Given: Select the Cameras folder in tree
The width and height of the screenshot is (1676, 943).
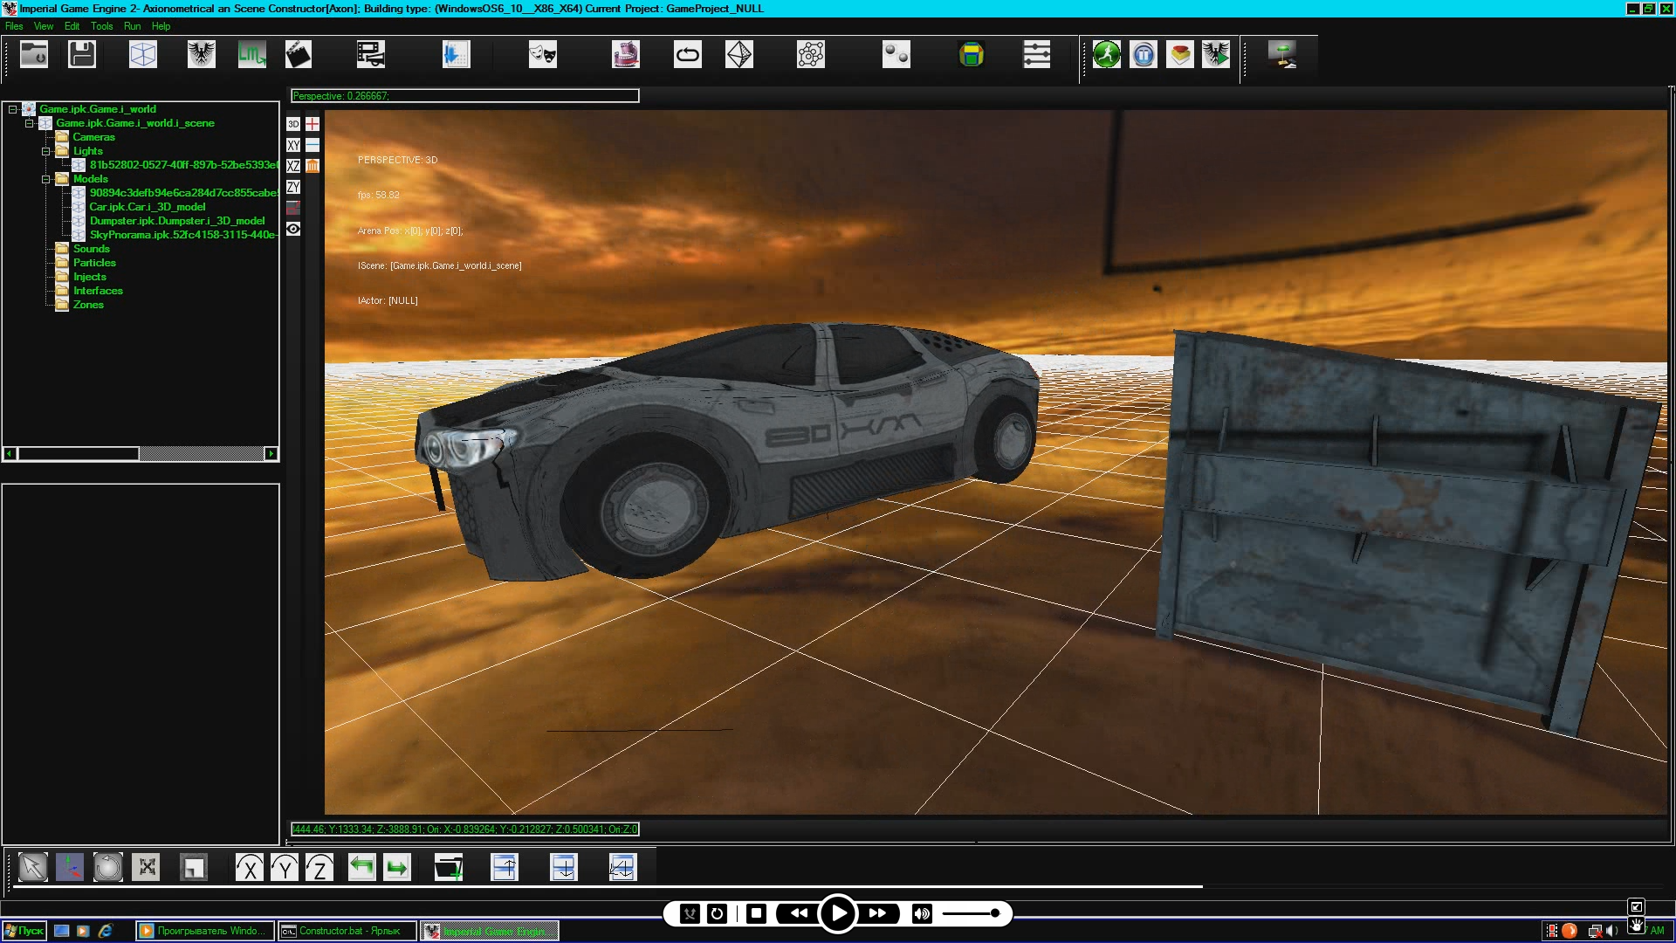Looking at the screenshot, I should click(93, 137).
